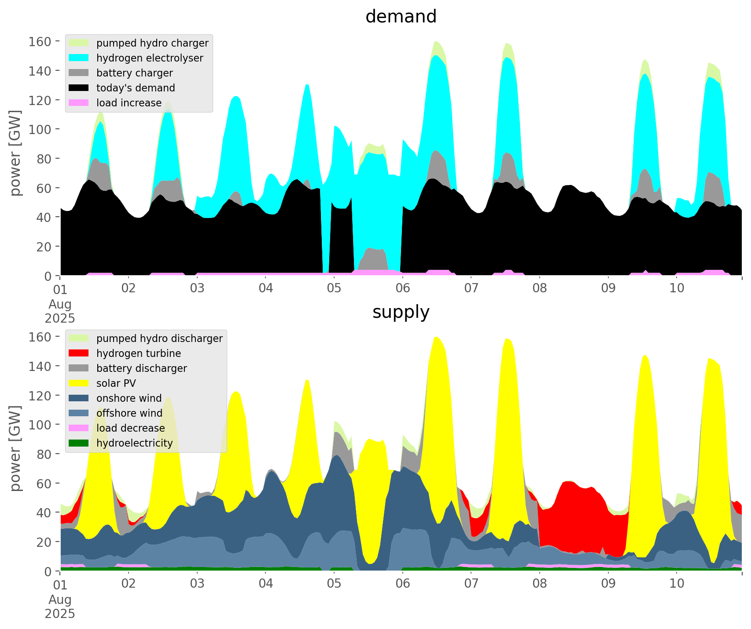Select the load decrease legend label

tap(130, 428)
